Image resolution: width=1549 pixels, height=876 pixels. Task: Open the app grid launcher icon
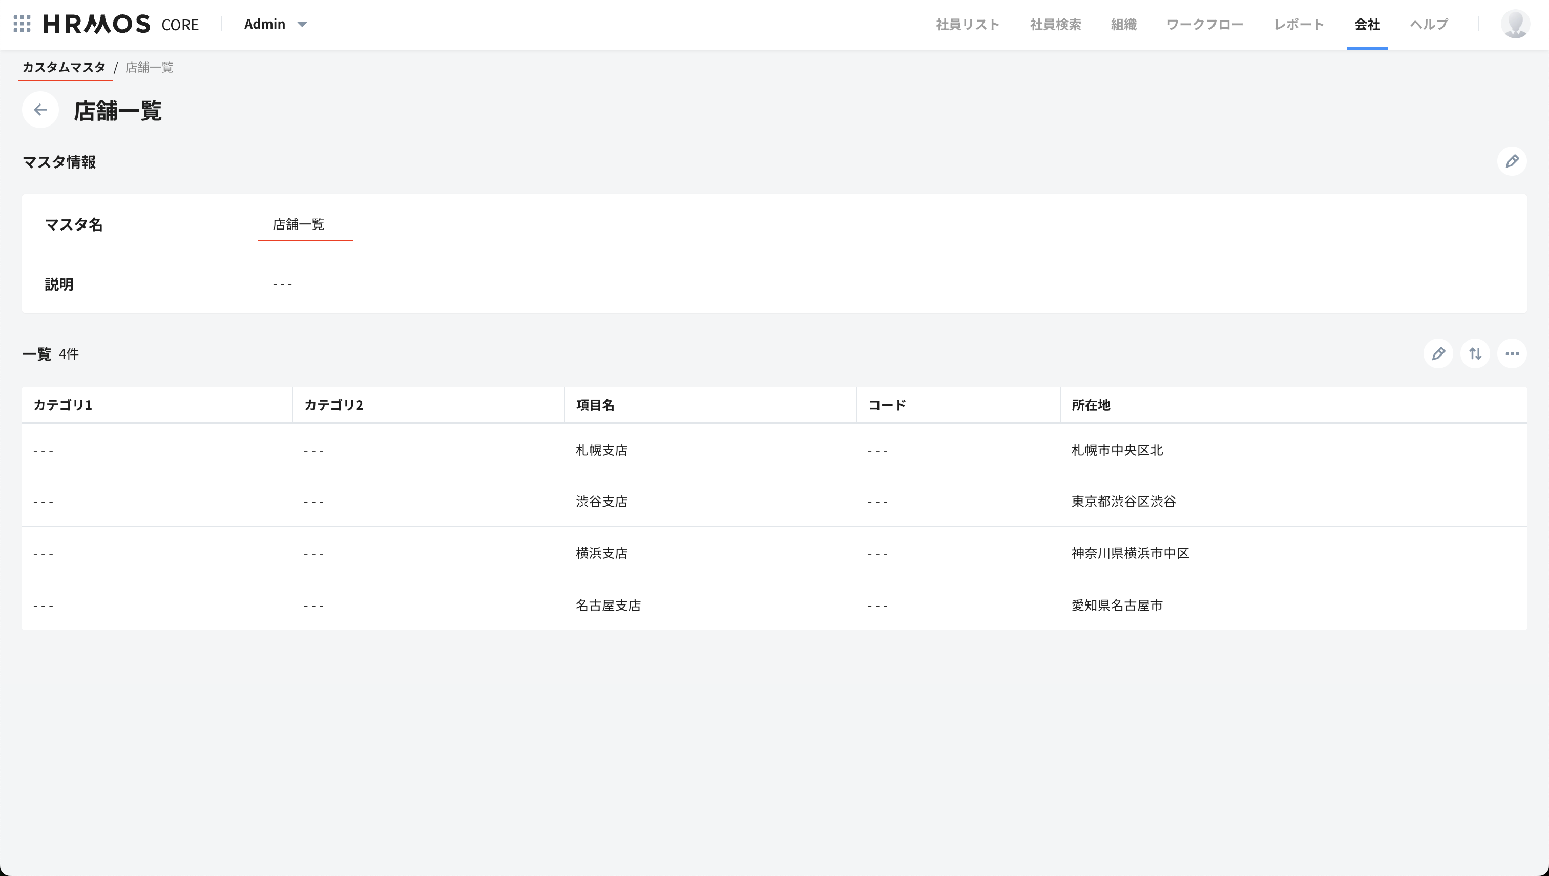(22, 24)
